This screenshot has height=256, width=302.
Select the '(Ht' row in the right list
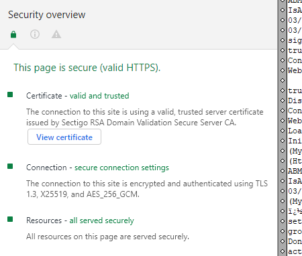tap(295, 161)
